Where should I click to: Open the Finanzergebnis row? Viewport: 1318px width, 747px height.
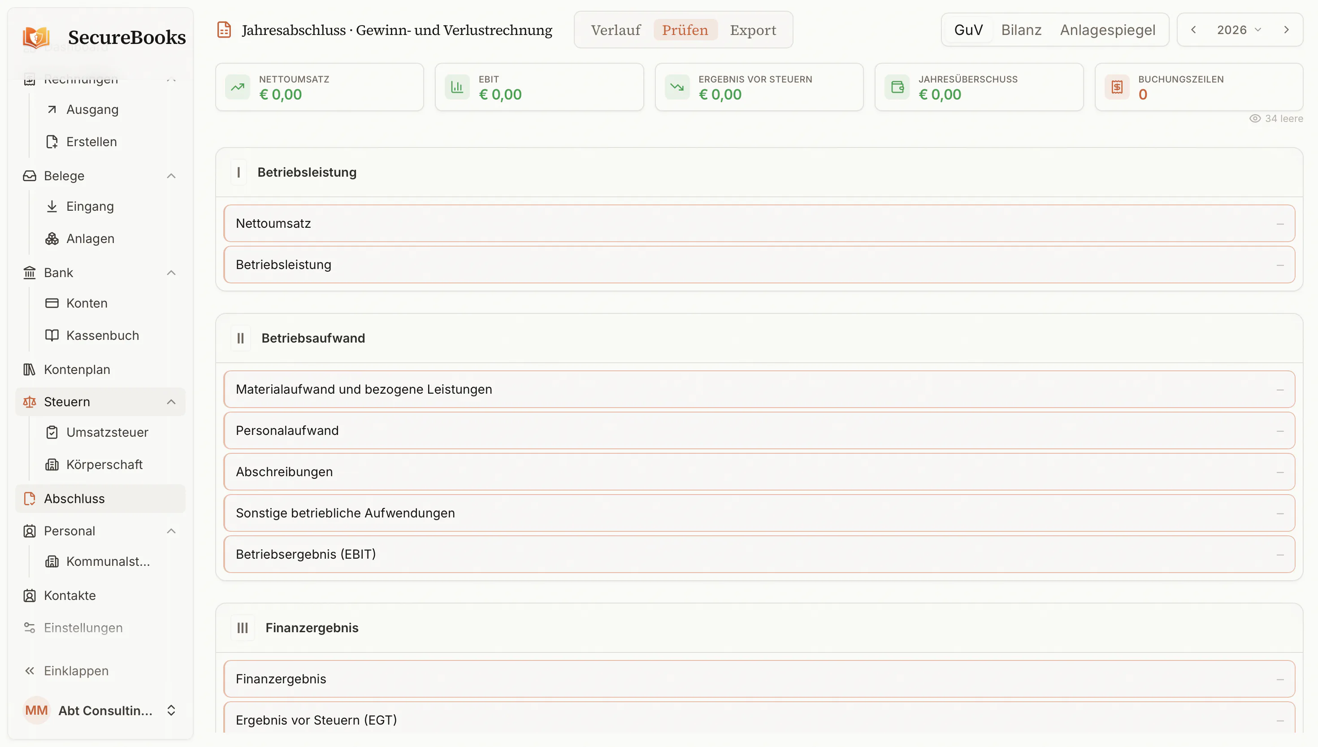pyautogui.click(x=759, y=679)
